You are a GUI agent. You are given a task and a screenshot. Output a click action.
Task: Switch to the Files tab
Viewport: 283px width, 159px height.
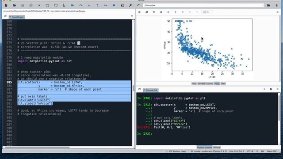223,83
